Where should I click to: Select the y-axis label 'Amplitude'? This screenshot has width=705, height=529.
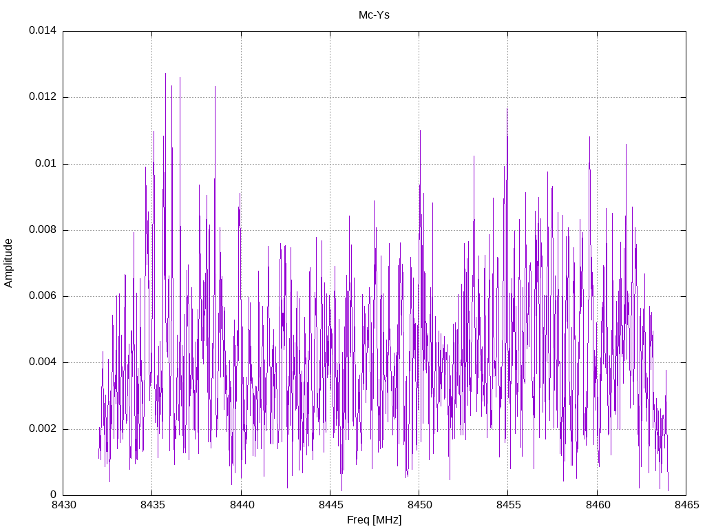8,263
